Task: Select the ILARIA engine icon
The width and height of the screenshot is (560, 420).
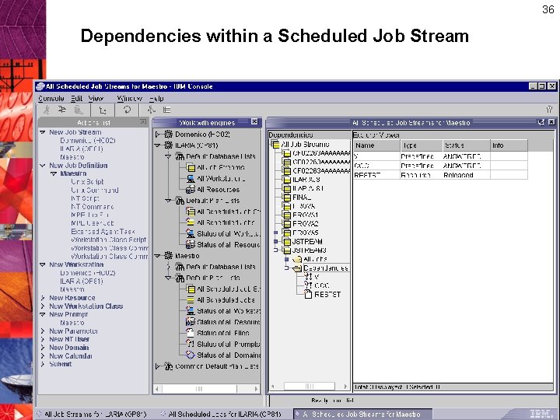Action: 168,145
